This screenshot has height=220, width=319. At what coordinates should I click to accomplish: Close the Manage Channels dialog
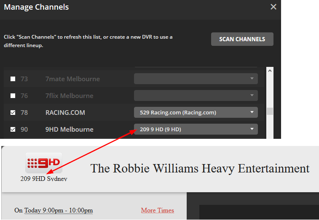273,7
